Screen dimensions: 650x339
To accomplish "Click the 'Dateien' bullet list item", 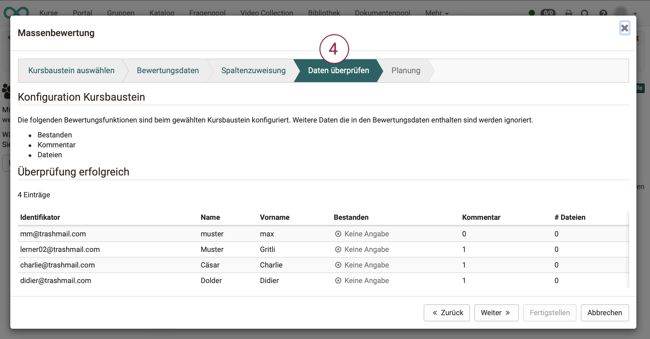I will pyautogui.click(x=50, y=155).
